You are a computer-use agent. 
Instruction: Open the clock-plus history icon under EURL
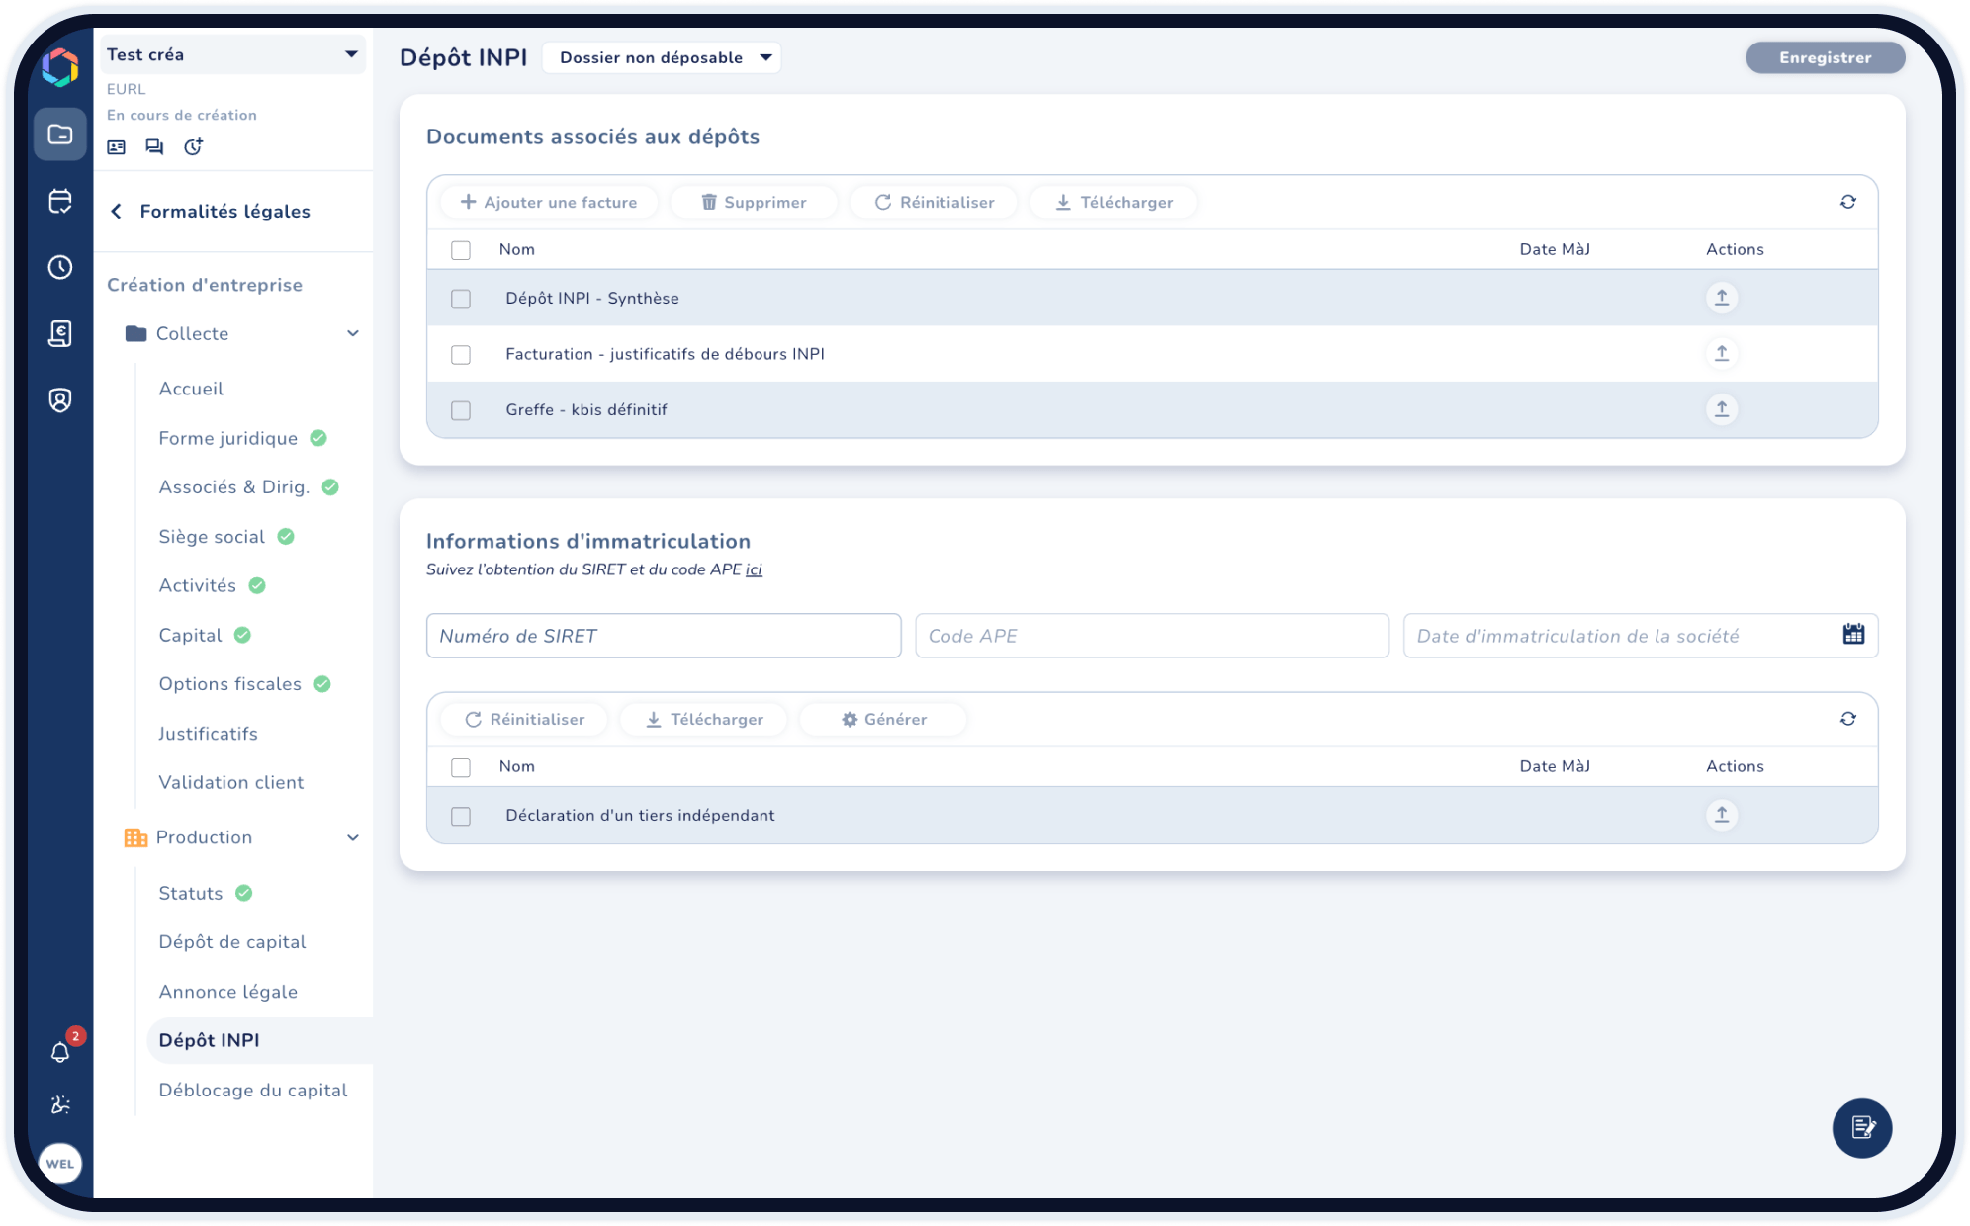tap(194, 146)
